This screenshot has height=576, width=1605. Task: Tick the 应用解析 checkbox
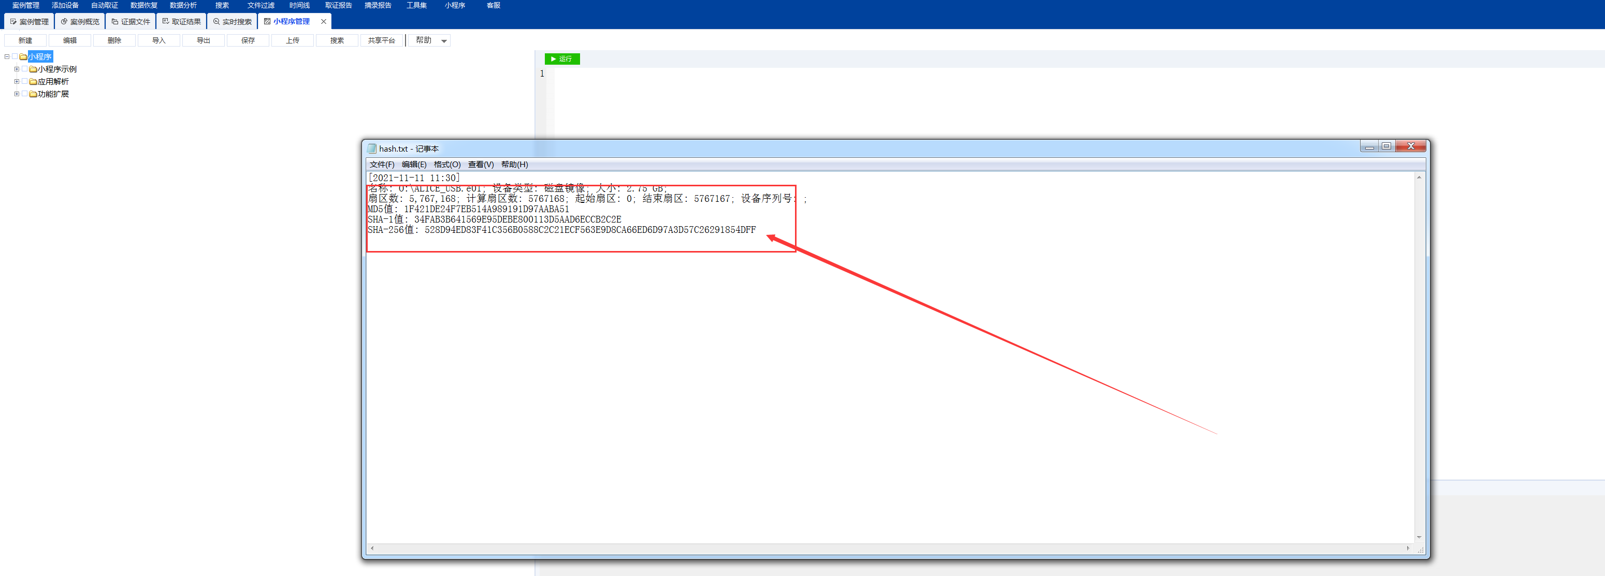[x=25, y=82]
